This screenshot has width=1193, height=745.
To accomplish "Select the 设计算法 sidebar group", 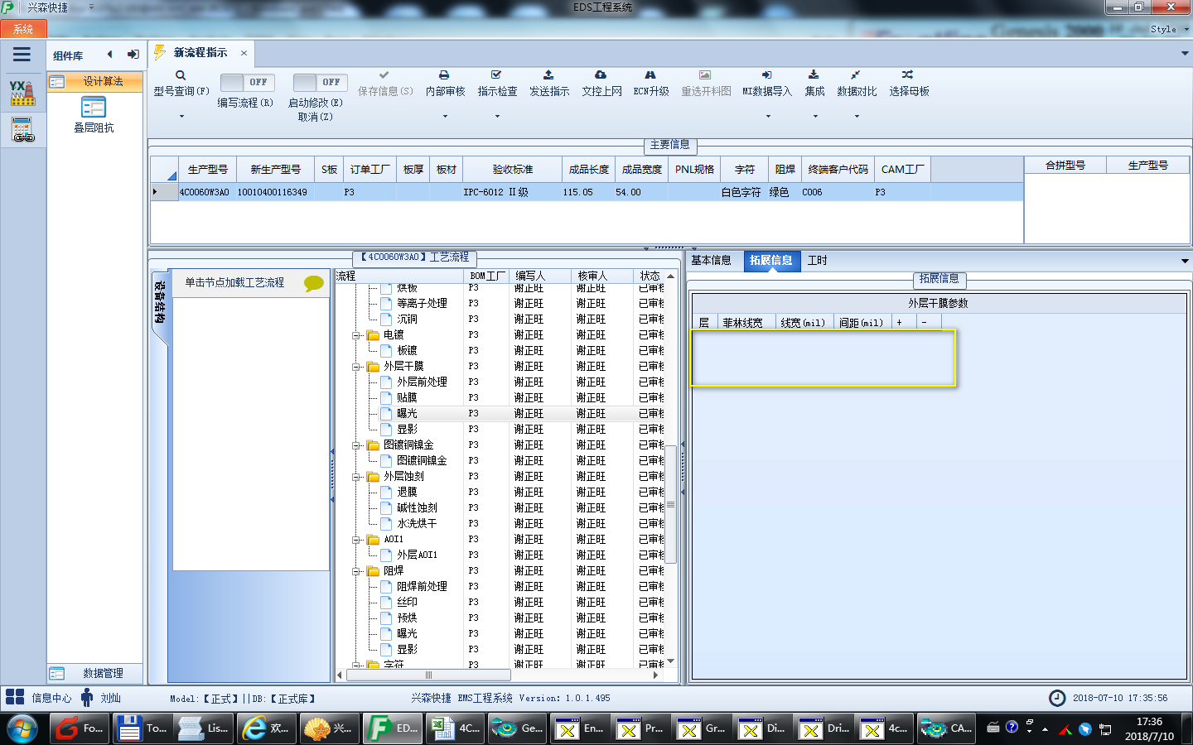I will (x=94, y=81).
